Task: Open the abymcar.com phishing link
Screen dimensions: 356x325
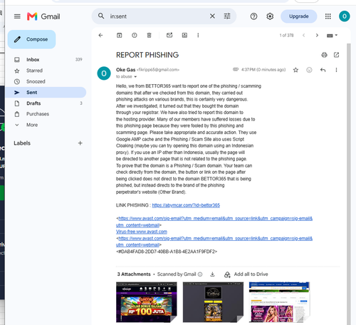Action: (x=186, y=205)
